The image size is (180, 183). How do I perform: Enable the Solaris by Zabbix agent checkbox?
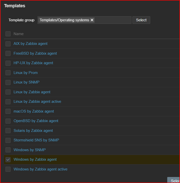[8, 131]
